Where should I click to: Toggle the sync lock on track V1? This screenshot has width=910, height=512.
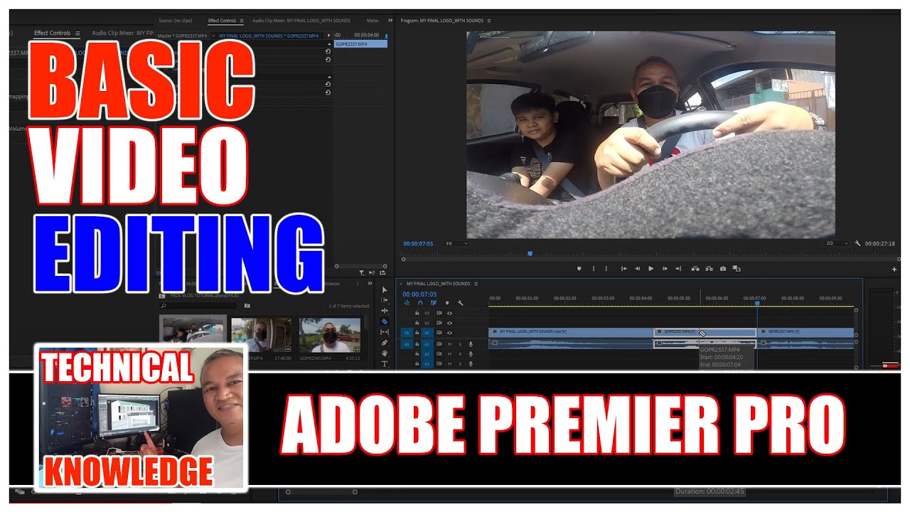pyautogui.click(x=439, y=333)
